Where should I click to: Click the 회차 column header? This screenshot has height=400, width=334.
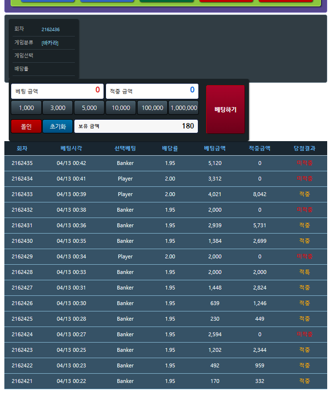[x=22, y=148]
